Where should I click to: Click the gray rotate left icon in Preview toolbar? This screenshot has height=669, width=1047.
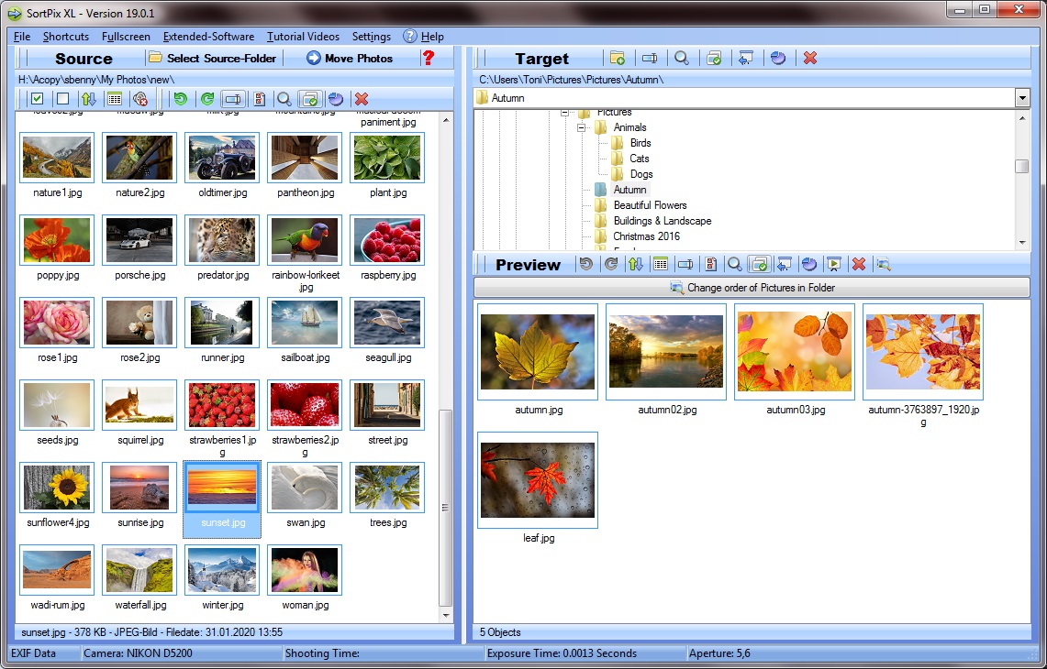585,264
